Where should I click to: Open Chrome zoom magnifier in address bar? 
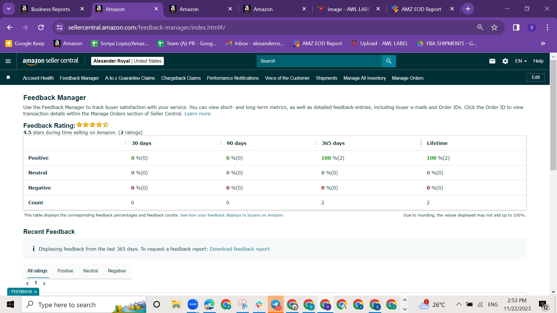tap(480, 27)
